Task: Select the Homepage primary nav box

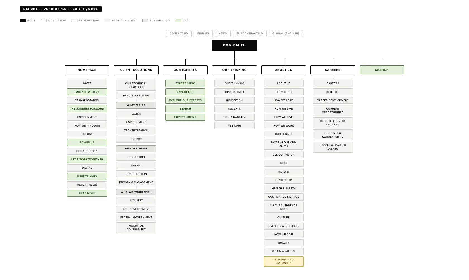Action: (x=87, y=70)
